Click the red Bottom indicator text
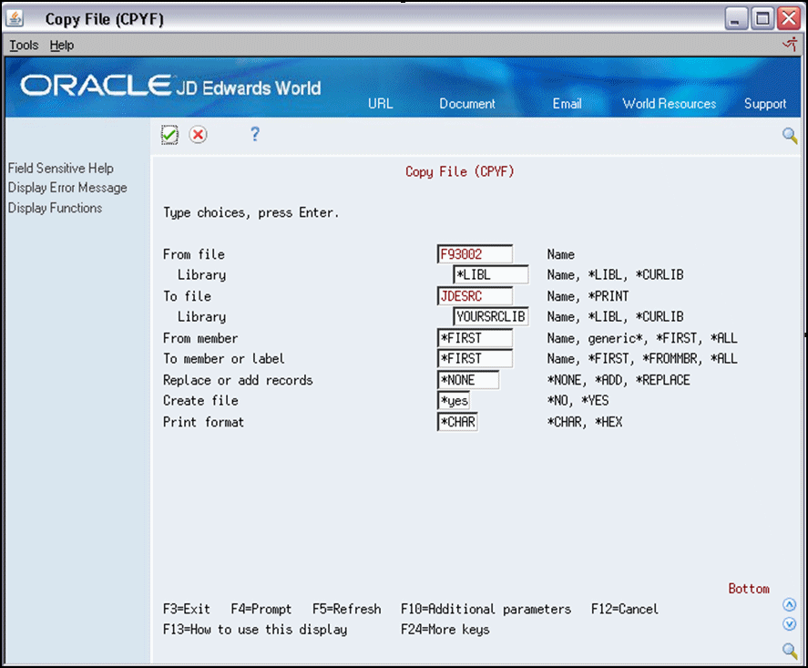The height and width of the screenshot is (668, 808). point(749,589)
